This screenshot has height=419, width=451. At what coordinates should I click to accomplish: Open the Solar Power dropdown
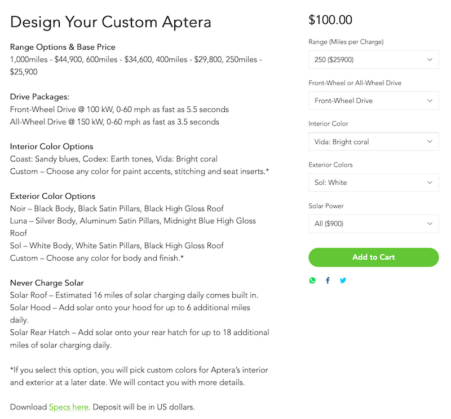[373, 224]
